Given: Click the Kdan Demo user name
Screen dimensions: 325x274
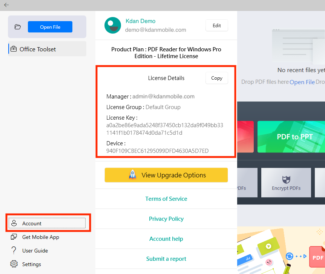Looking at the screenshot, I should (140, 21).
